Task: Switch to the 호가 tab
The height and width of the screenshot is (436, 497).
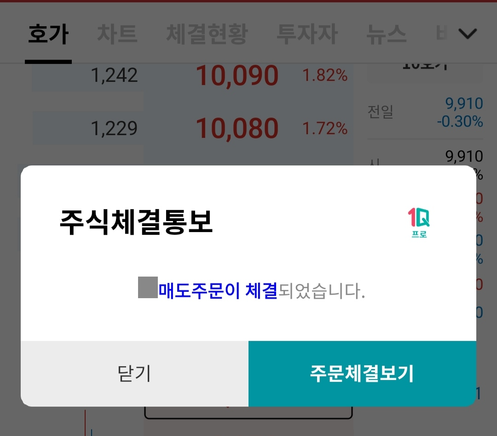Action: [x=48, y=34]
